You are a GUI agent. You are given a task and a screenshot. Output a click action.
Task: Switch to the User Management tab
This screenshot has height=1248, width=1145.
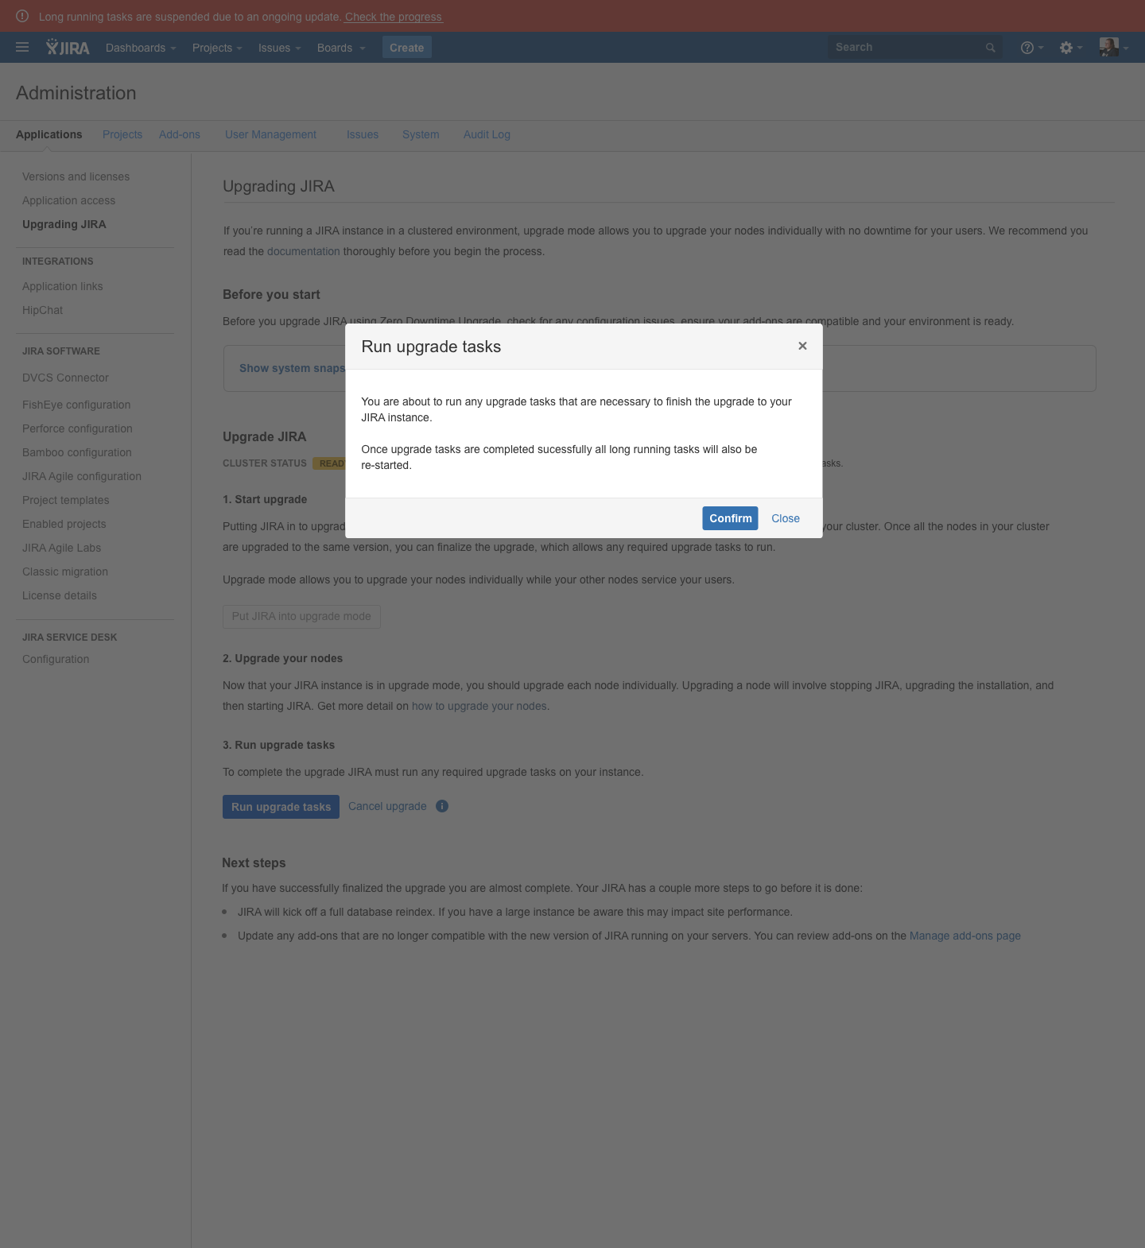click(270, 134)
